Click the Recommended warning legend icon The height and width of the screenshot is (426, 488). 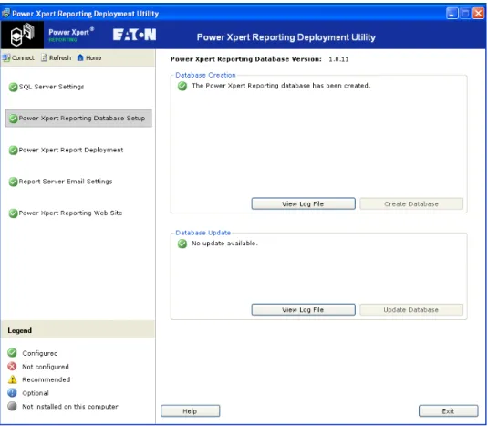[x=12, y=379]
